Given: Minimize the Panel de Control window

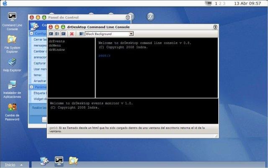Looking at the screenshot, I should (x=38, y=17).
